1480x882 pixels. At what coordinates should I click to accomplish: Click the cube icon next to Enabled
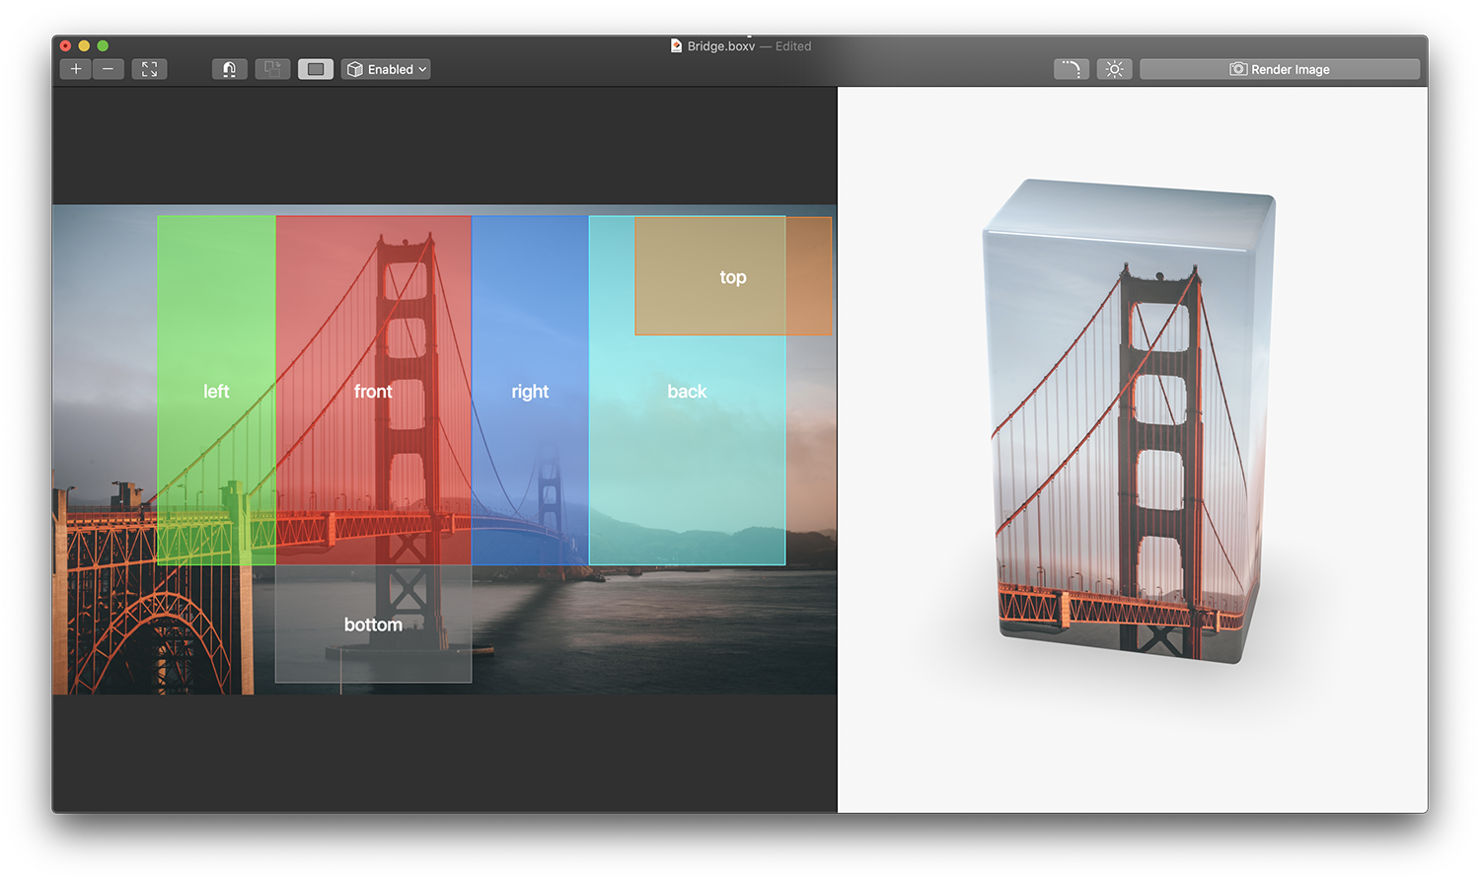[x=355, y=69]
